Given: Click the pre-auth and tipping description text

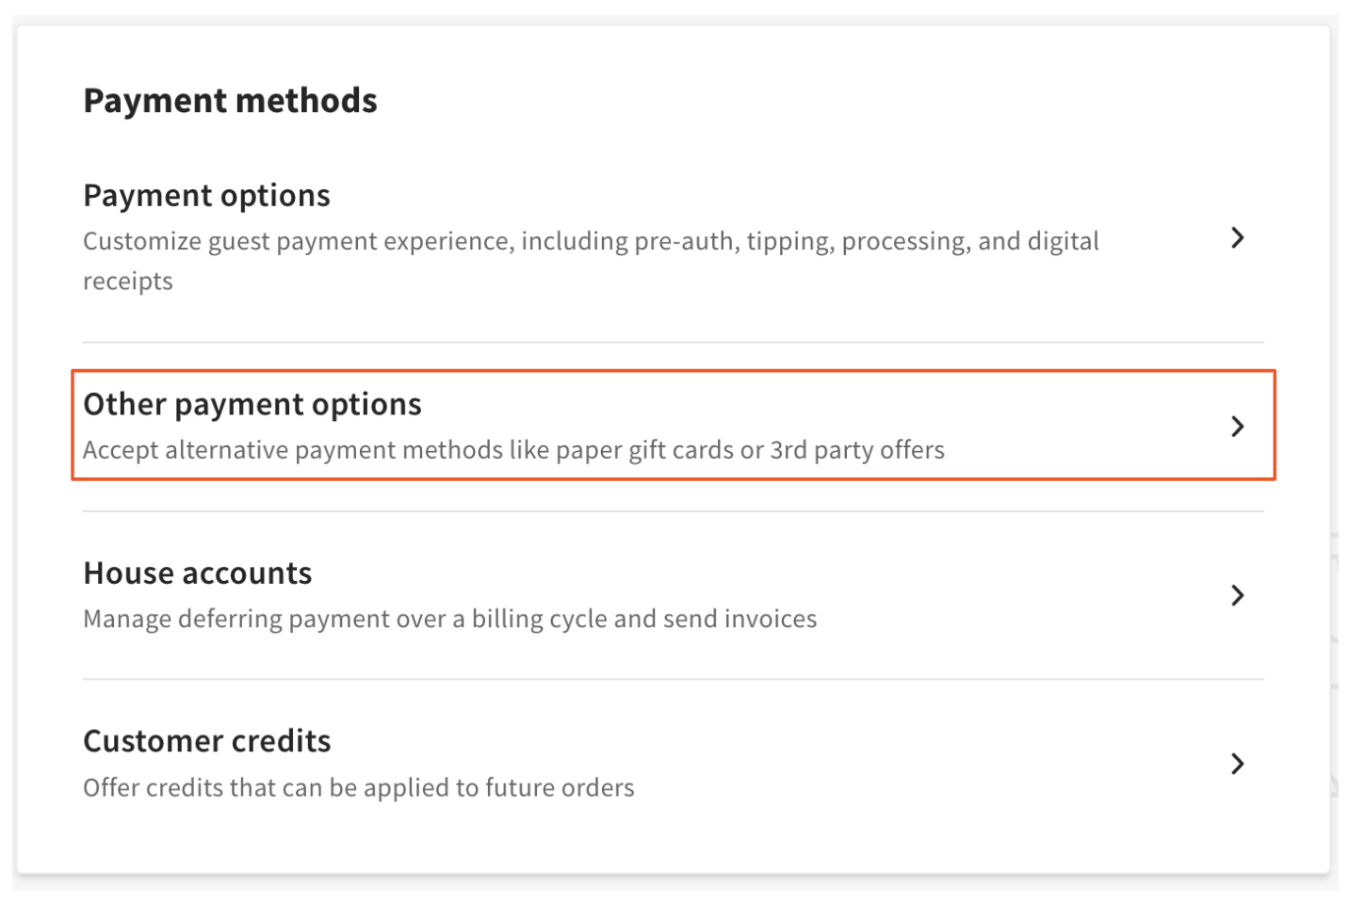Looking at the screenshot, I should pos(591,241).
